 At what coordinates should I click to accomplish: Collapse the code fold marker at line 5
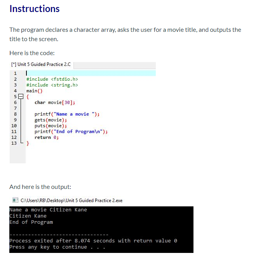coord(21,97)
